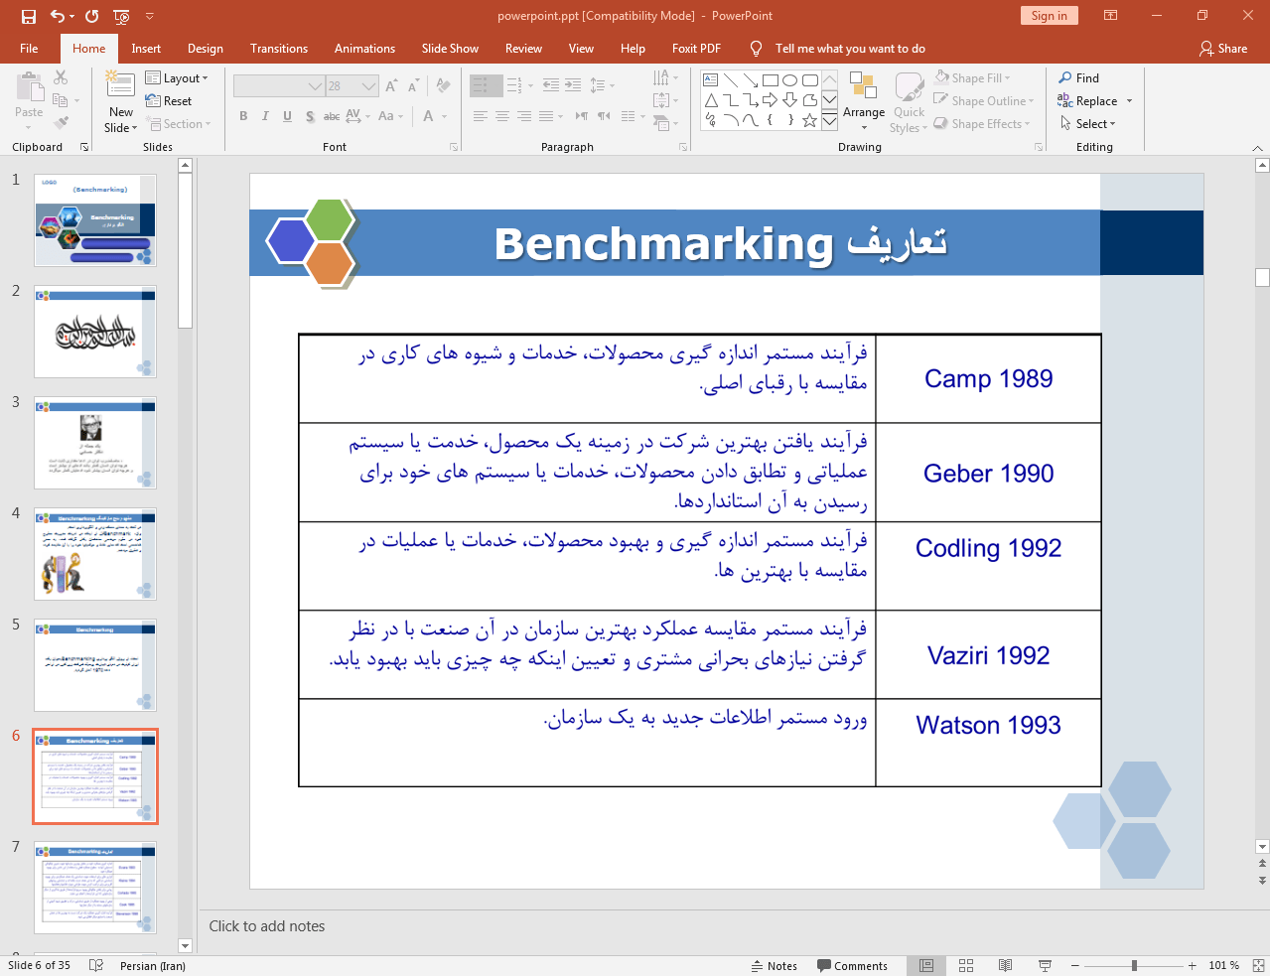Toggle the Comments pane
Image resolution: width=1270 pixels, height=976 pixels.
tap(852, 965)
